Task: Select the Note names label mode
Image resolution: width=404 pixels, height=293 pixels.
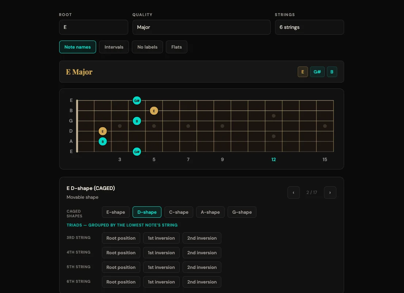Action: click(77, 47)
